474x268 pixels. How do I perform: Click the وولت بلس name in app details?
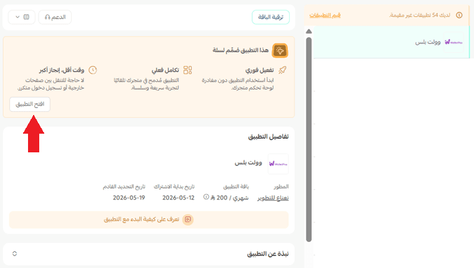tap(248, 163)
